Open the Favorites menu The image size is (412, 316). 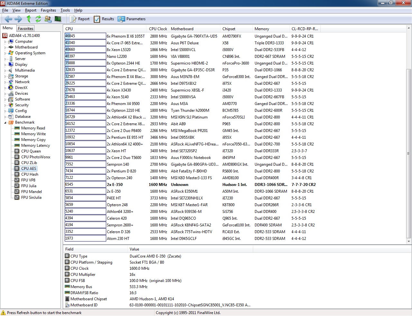pyautogui.click(x=48, y=10)
